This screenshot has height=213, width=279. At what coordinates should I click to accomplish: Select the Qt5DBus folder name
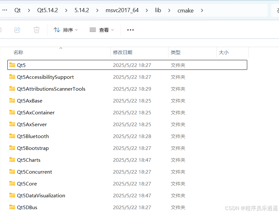pos(27,208)
